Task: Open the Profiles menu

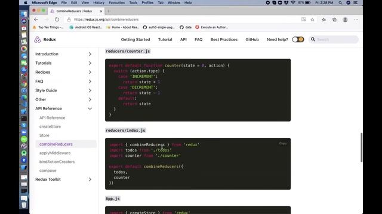Action: [147, 2]
